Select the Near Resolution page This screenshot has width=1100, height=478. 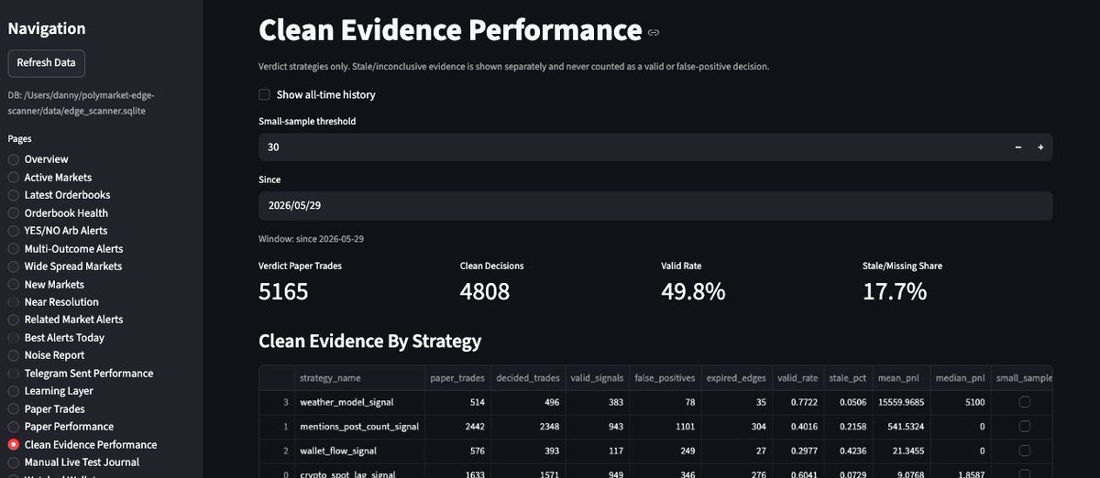53,302
